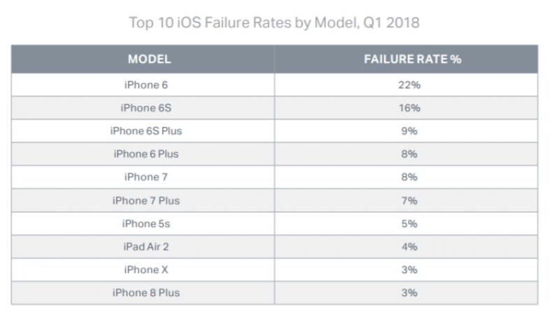Click the 22% failure rate cell
This screenshot has height=319, width=559.
(410, 84)
